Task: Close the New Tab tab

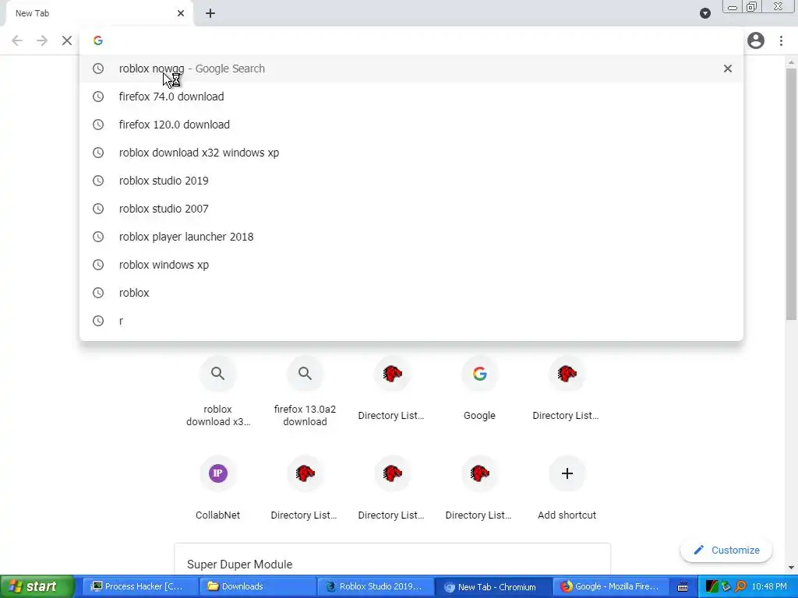Action: (x=181, y=13)
